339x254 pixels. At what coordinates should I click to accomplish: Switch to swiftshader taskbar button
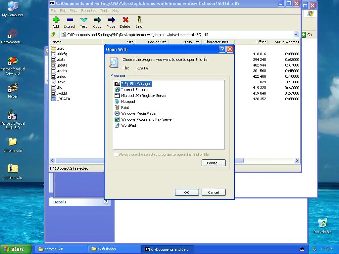(x=114, y=249)
